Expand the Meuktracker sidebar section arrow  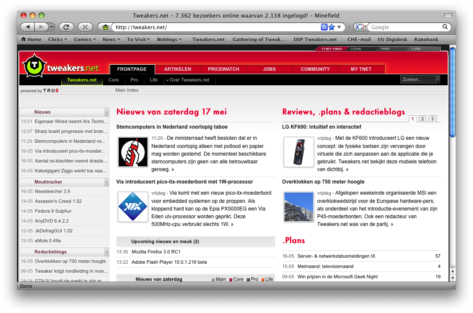(107, 182)
